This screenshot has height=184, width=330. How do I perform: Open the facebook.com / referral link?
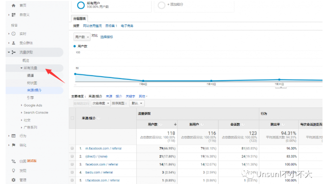[102, 164]
